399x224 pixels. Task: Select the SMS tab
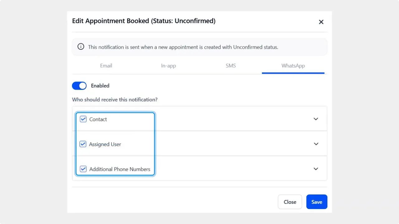(x=231, y=66)
